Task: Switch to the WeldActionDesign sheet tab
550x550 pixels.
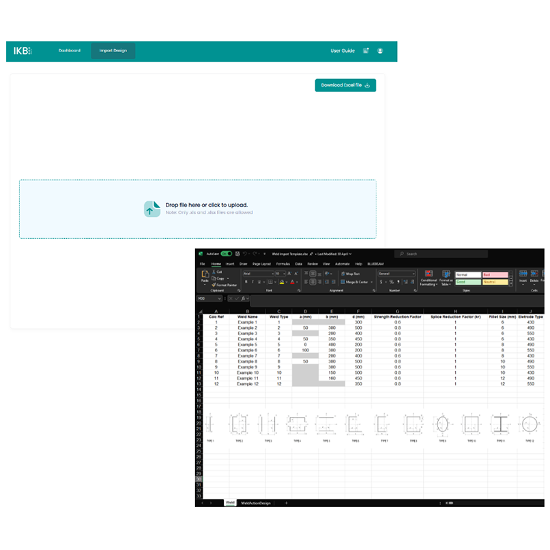Action: (256, 502)
